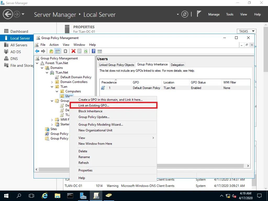Switch to Linked Group Policy Objects tab
This screenshot has width=268, height=201.
[x=116, y=65]
